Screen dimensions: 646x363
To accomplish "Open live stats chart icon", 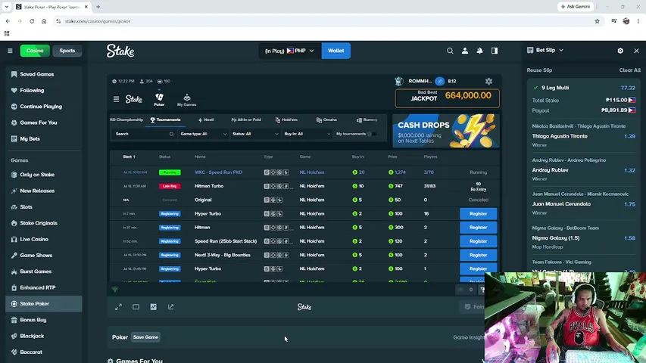I will [153, 307].
